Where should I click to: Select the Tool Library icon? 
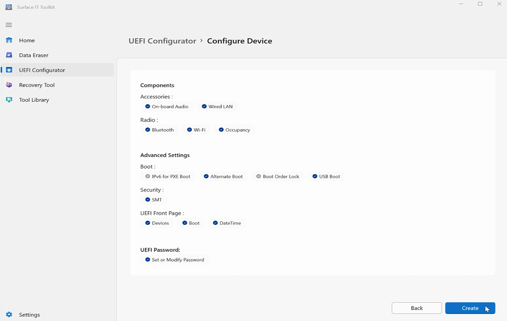[9, 100]
